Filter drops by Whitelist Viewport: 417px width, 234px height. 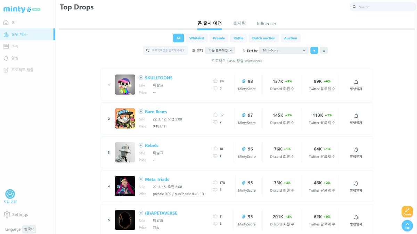[x=197, y=38]
